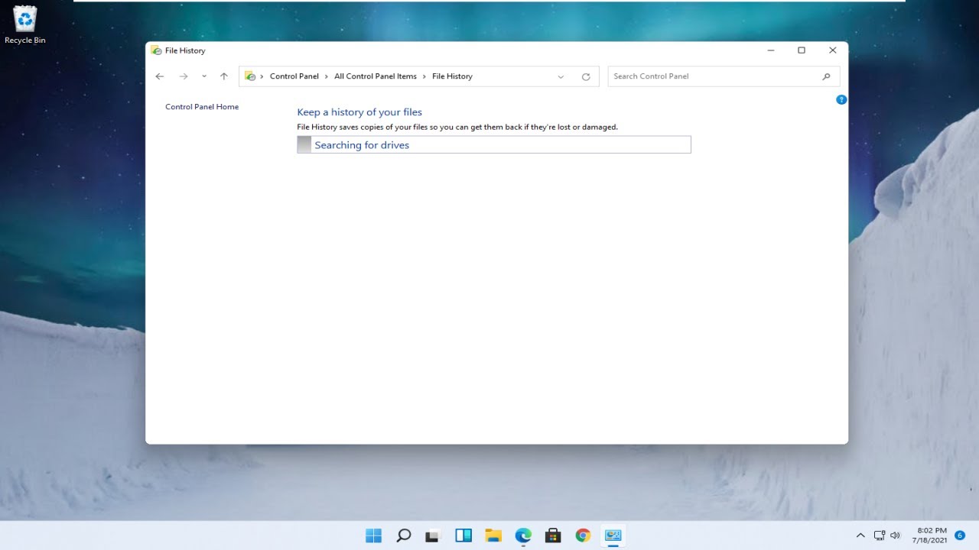
Task: Show hidden system tray icons
Action: pos(860,535)
